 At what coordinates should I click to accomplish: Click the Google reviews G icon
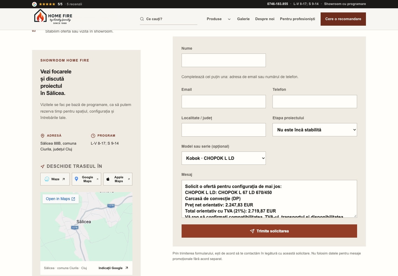tap(34, 4)
